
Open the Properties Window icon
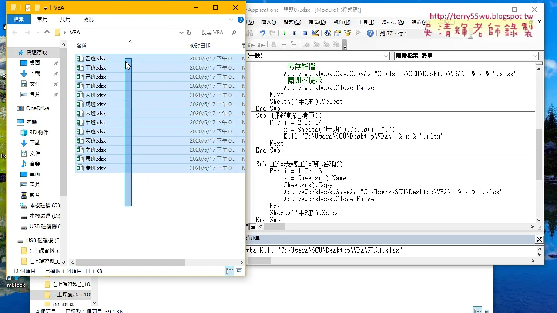click(337, 33)
